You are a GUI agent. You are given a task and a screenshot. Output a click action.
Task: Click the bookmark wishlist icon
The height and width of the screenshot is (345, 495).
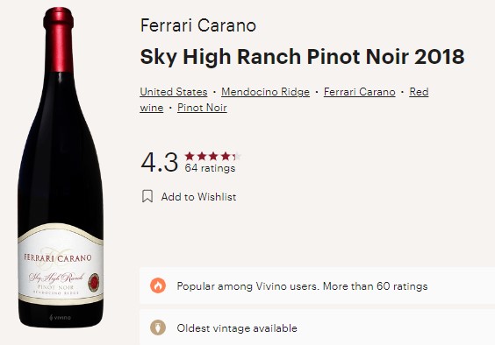[147, 196]
